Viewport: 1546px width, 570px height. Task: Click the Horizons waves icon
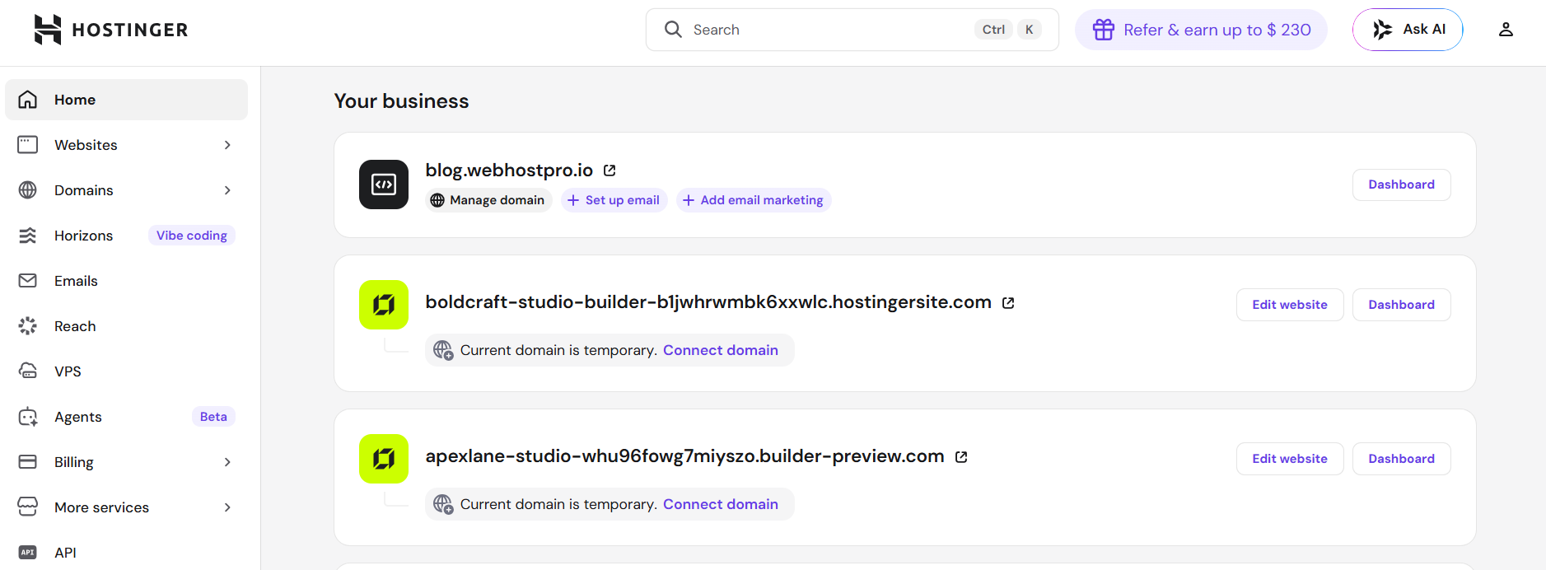tap(28, 236)
